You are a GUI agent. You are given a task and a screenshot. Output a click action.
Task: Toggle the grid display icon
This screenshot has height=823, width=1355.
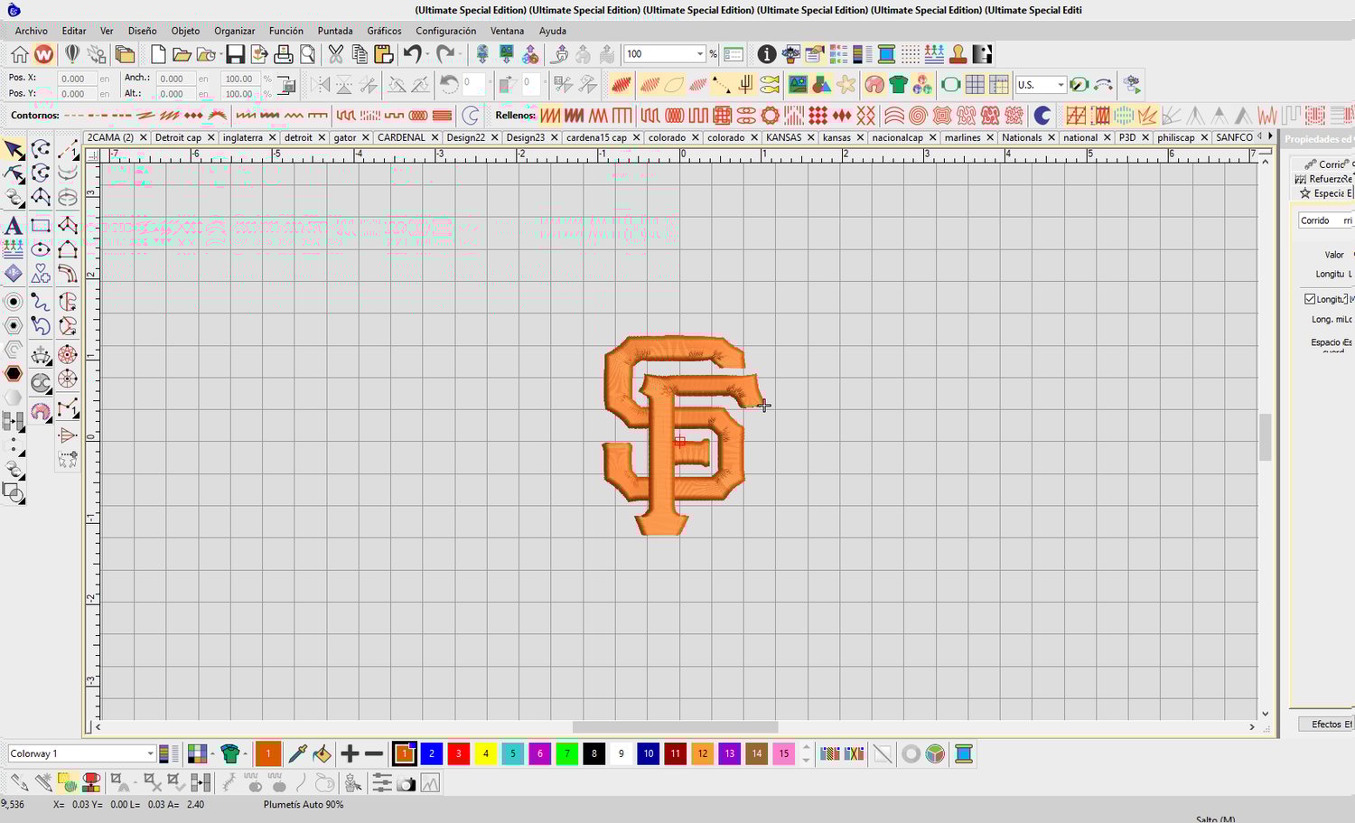[x=975, y=85]
